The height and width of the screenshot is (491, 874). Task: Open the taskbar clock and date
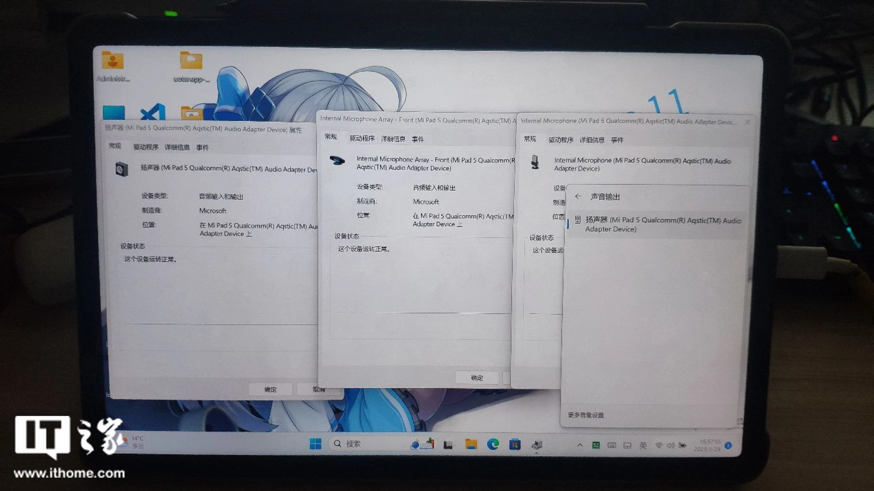708,445
